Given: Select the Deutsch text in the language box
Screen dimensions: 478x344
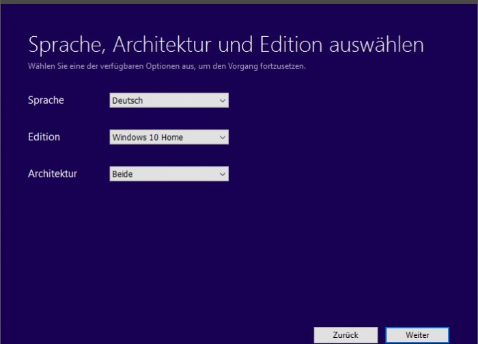Looking at the screenshot, I should coord(128,100).
